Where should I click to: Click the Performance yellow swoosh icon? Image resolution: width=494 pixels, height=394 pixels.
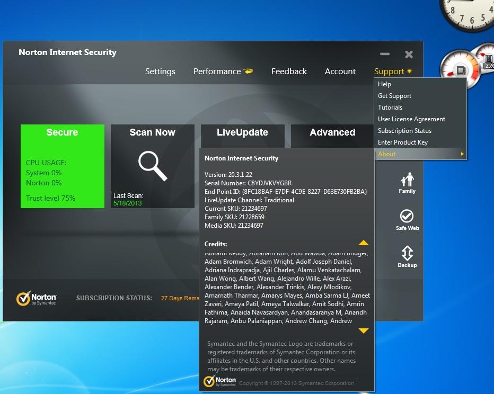pyautogui.click(x=248, y=71)
